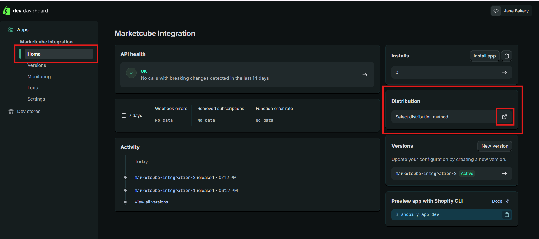Open Settings in the sidebar
The width and height of the screenshot is (539, 239).
coord(36,99)
